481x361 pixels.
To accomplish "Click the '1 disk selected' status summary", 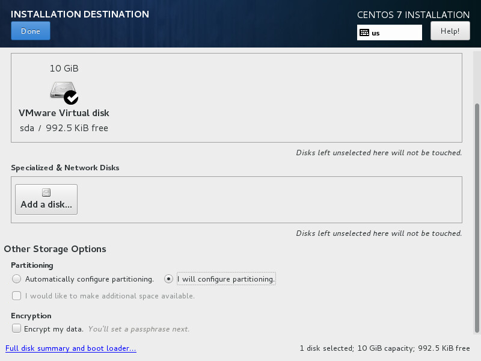I will click(385, 348).
